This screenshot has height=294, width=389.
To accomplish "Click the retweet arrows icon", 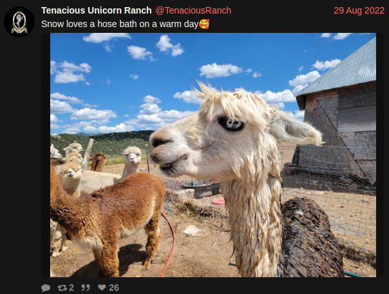I will (62, 288).
